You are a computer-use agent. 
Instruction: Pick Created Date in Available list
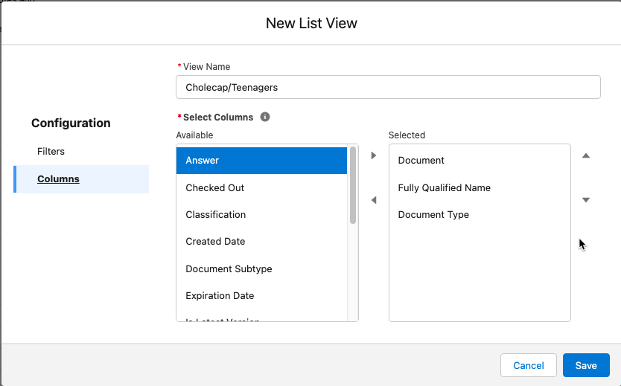pos(261,241)
